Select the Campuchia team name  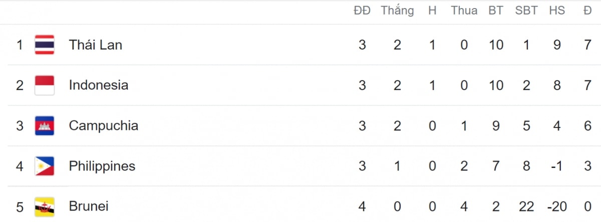pos(104,125)
